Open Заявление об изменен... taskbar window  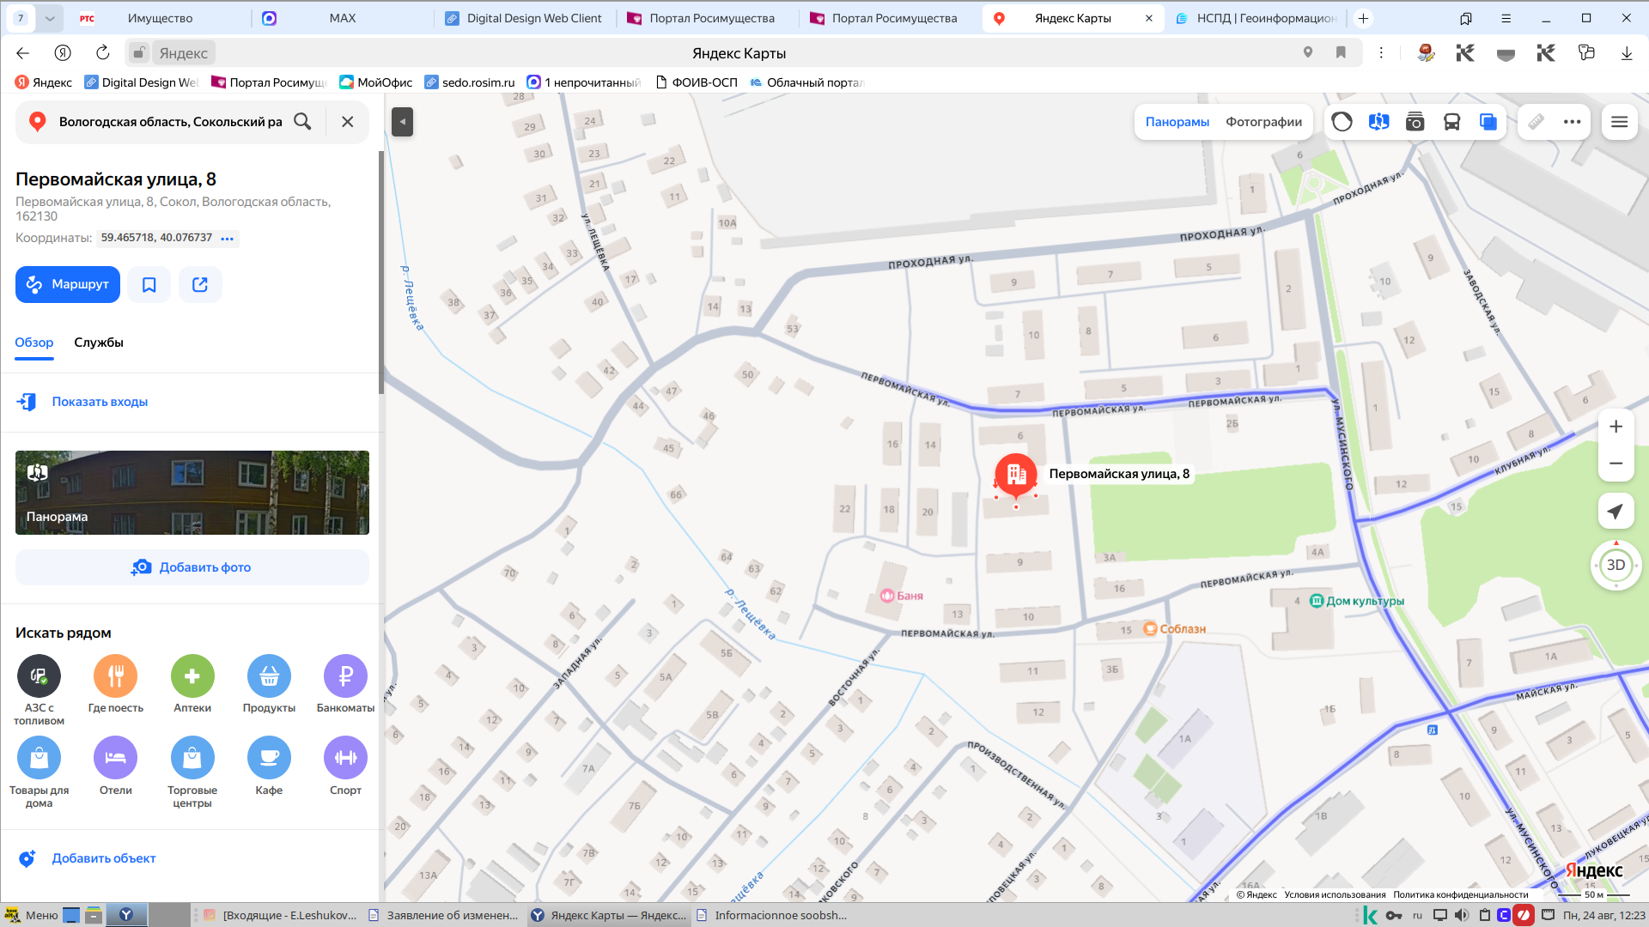pos(443,915)
